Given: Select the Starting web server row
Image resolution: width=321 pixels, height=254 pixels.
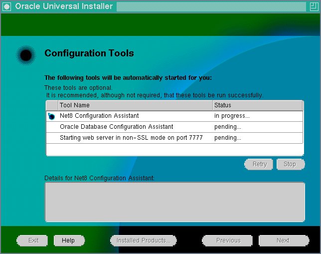Looking at the screenshot, I should pos(174,138).
